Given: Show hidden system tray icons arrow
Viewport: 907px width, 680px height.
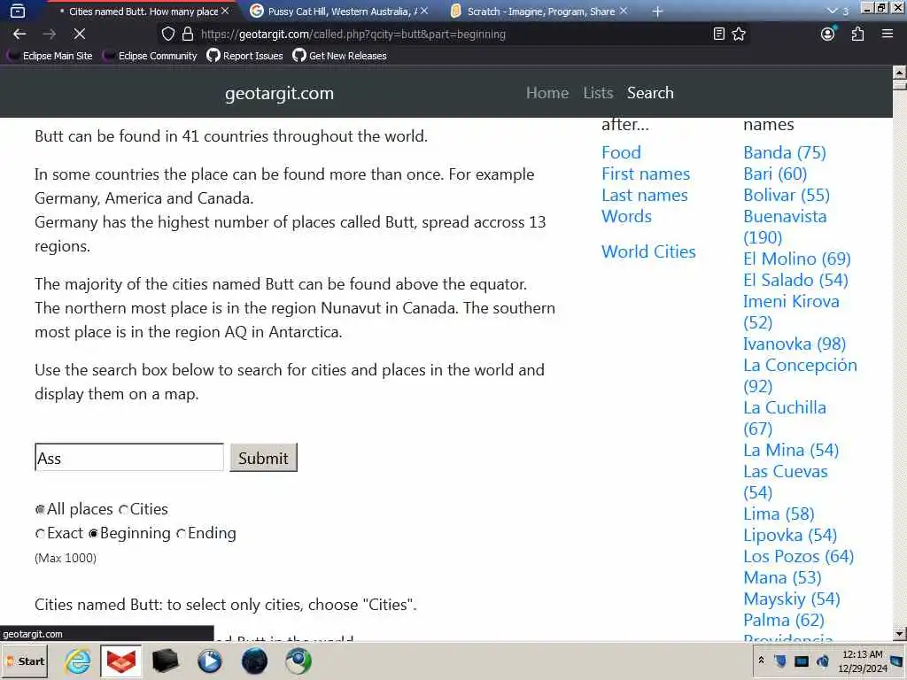Looking at the screenshot, I should tap(761, 660).
